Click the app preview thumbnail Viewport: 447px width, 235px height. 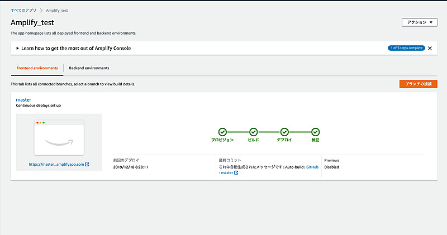click(x=59, y=137)
